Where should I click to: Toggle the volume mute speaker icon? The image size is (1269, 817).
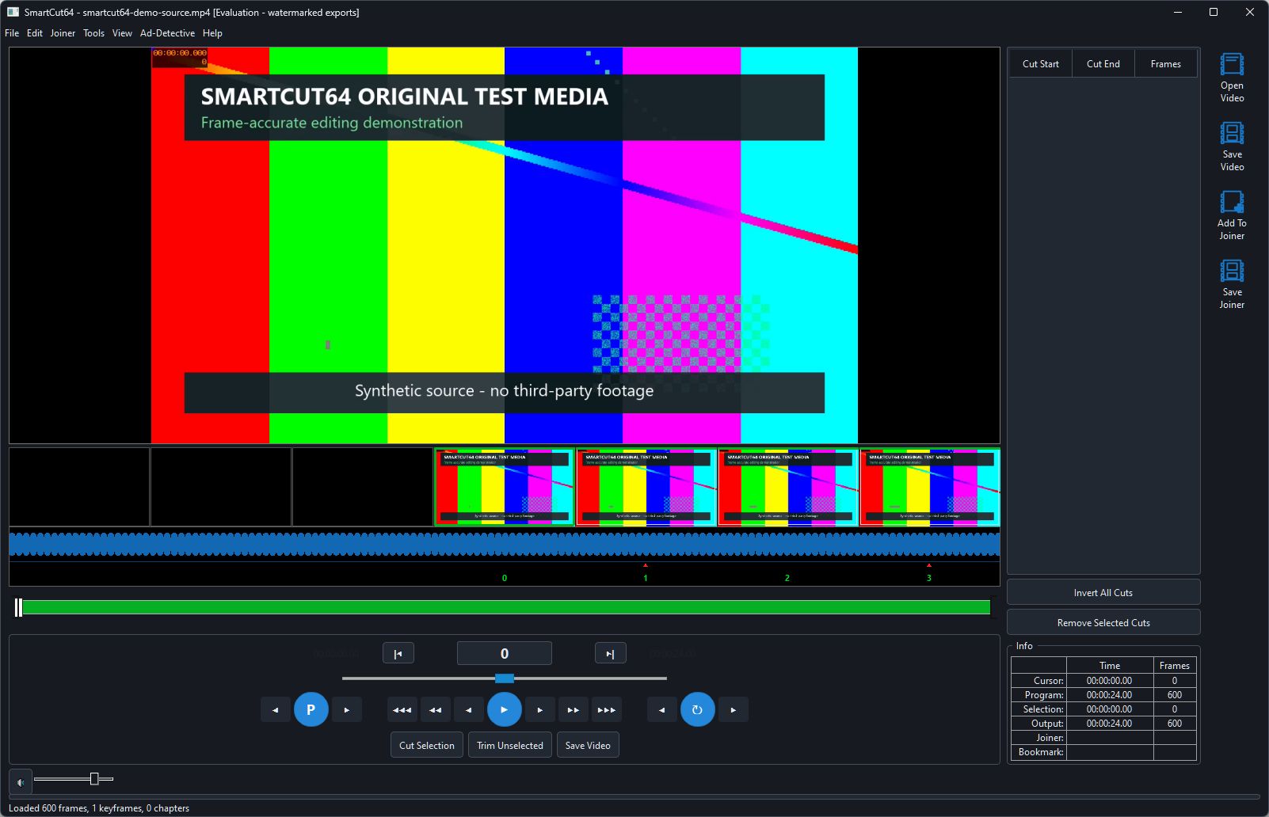21,781
